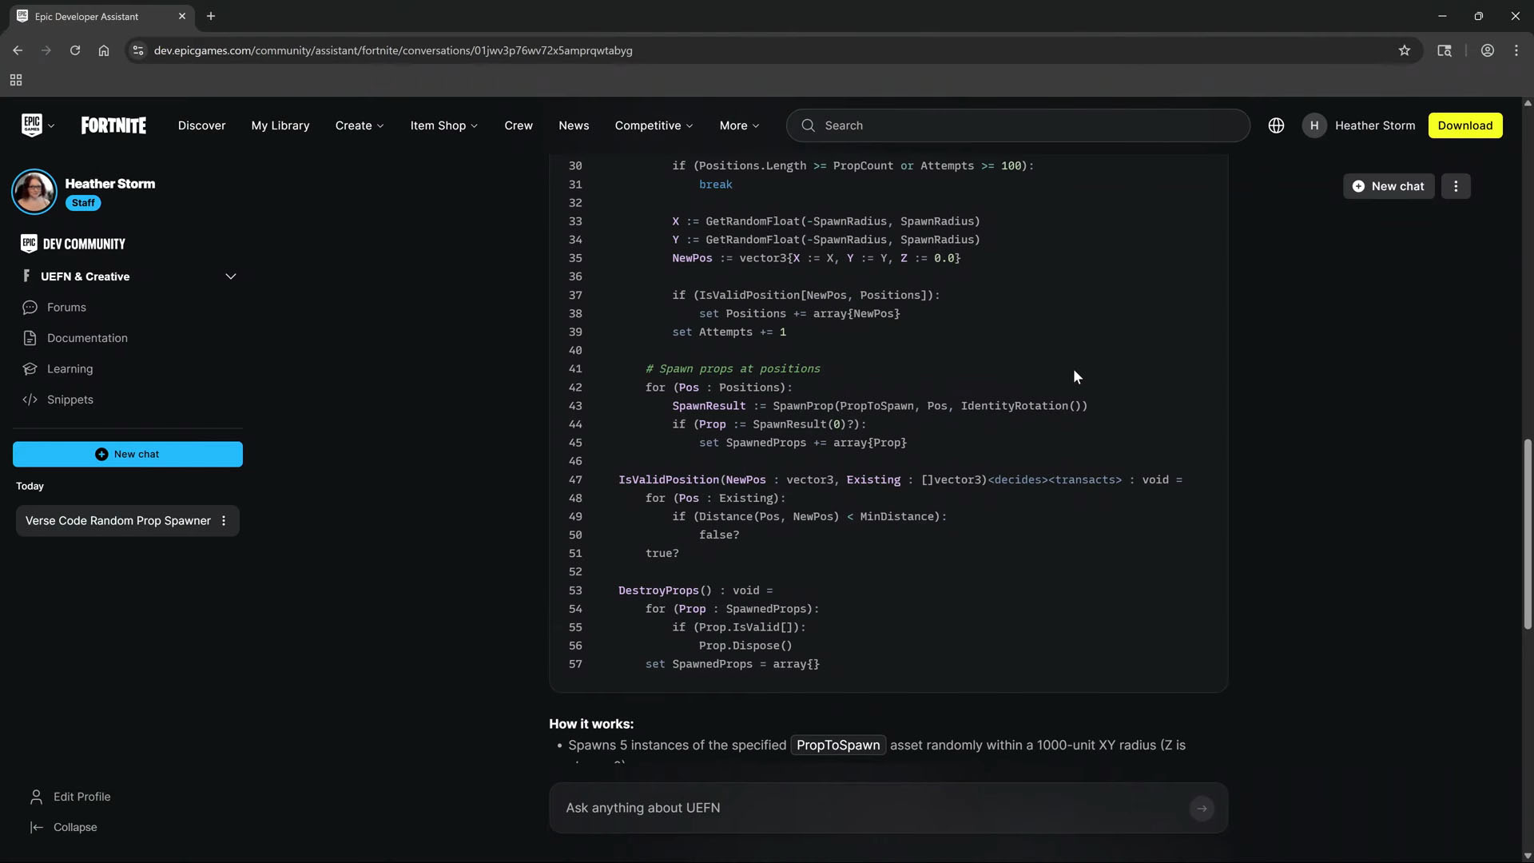Image resolution: width=1534 pixels, height=863 pixels.
Task: Collapse the UEFN & Creative section
Action: tap(231, 276)
